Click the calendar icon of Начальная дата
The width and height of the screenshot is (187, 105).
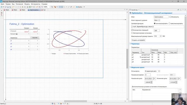154,78
